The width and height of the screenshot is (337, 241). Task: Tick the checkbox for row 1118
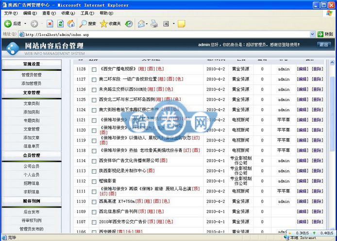(x=94, y=151)
